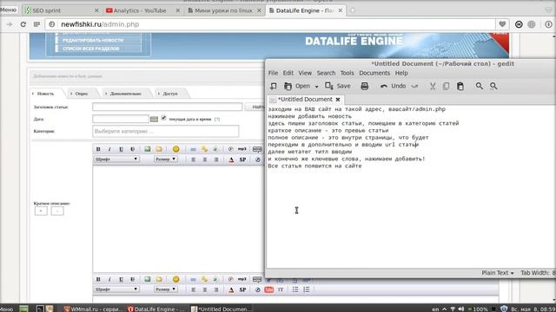Viewport: 556px width, 312px height.
Task: Click the minus button under Краткое описание
Action: (57, 211)
